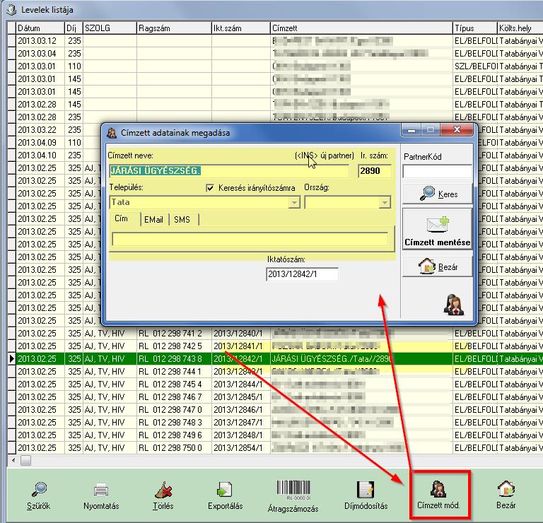Open Díjmódosítás fee modification
This screenshot has width=543, height=523.
point(366,496)
